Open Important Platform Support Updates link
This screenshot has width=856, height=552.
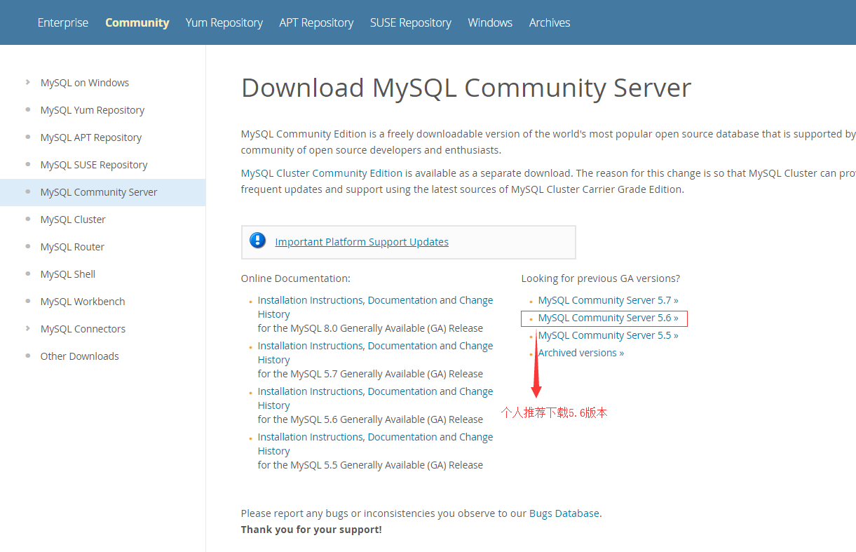(362, 242)
